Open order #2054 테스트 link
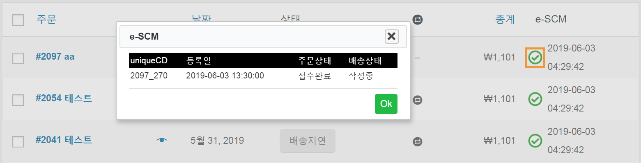Image resolution: width=641 pixels, height=163 pixels. (64, 98)
